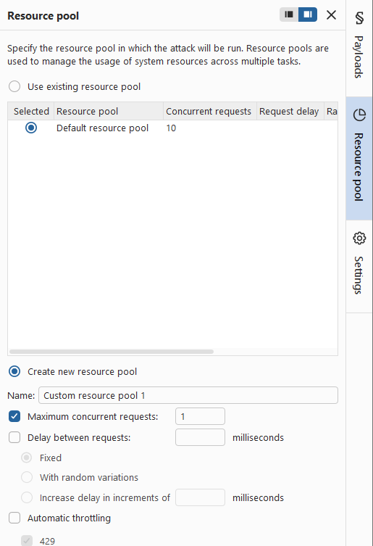Screen dimensions: 373x546
Task: Click the Request delay column header
Action: [290, 111]
